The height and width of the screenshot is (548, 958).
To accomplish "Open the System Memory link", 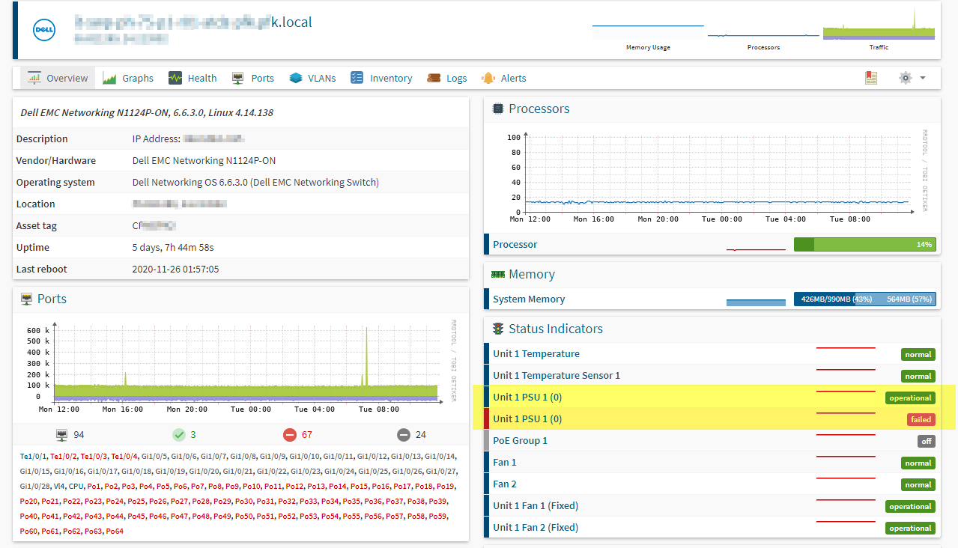I will pos(529,299).
